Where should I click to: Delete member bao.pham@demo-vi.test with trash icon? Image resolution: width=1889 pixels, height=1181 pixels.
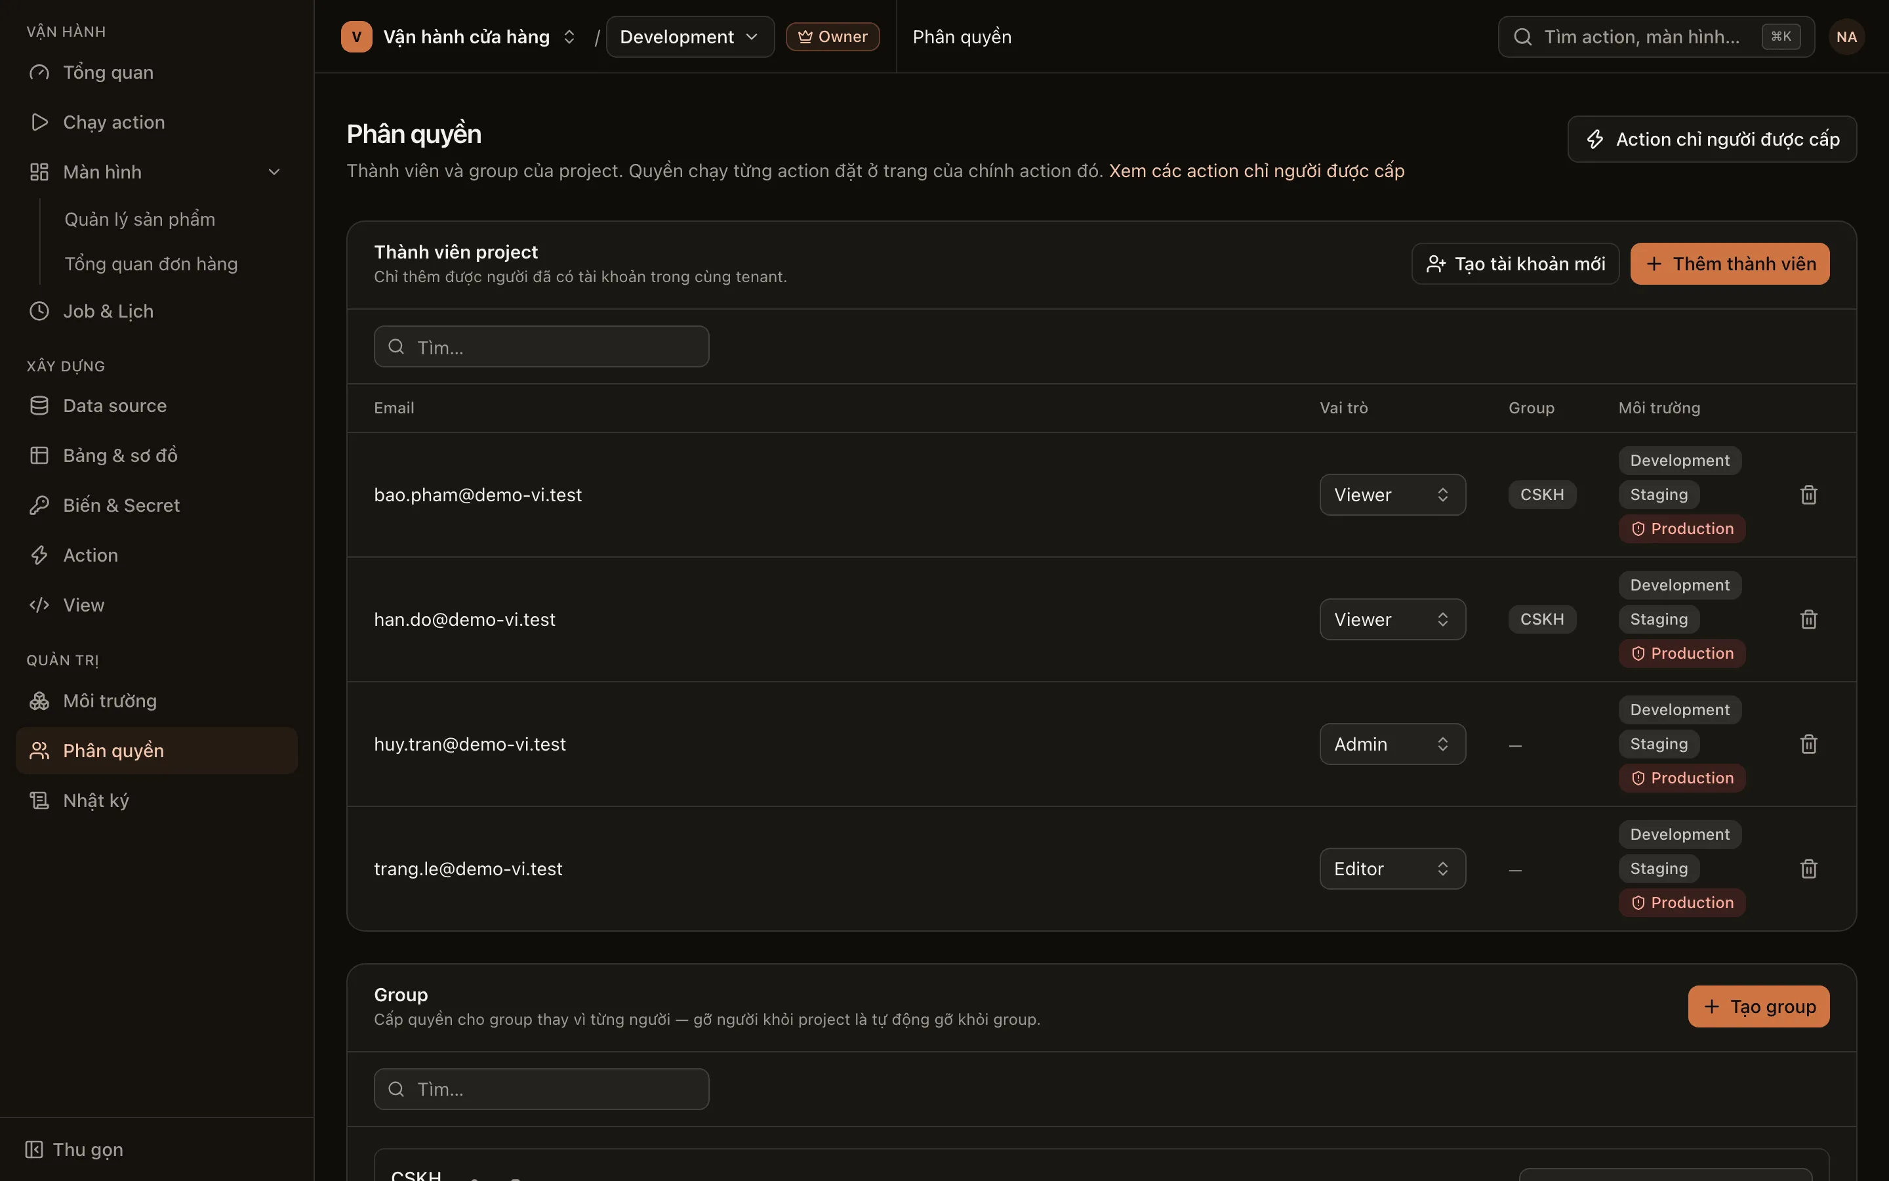pyautogui.click(x=1808, y=495)
